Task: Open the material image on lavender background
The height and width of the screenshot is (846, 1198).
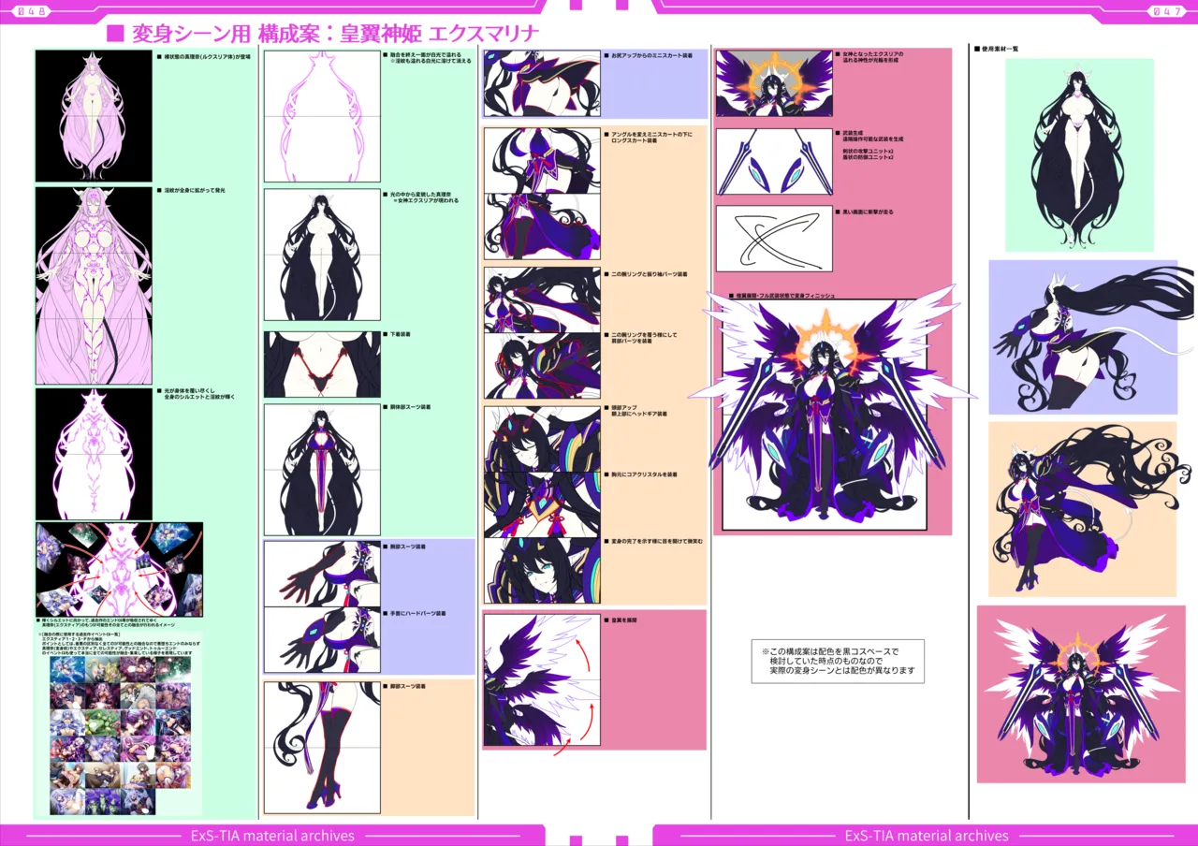Action: click(1083, 338)
